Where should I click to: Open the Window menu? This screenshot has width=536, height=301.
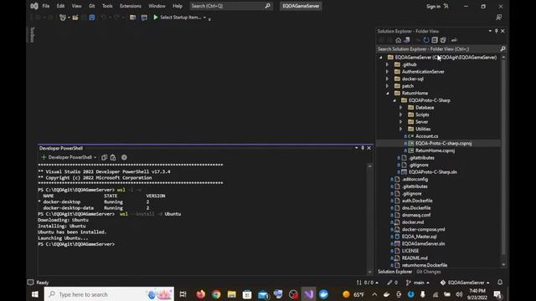157,6
